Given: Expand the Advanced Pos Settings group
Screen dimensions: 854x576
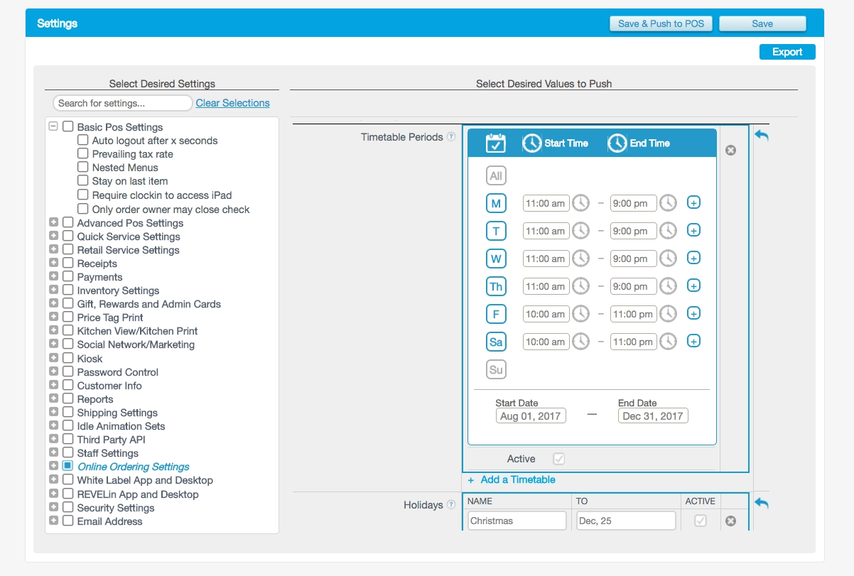Looking at the screenshot, I should point(53,222).
